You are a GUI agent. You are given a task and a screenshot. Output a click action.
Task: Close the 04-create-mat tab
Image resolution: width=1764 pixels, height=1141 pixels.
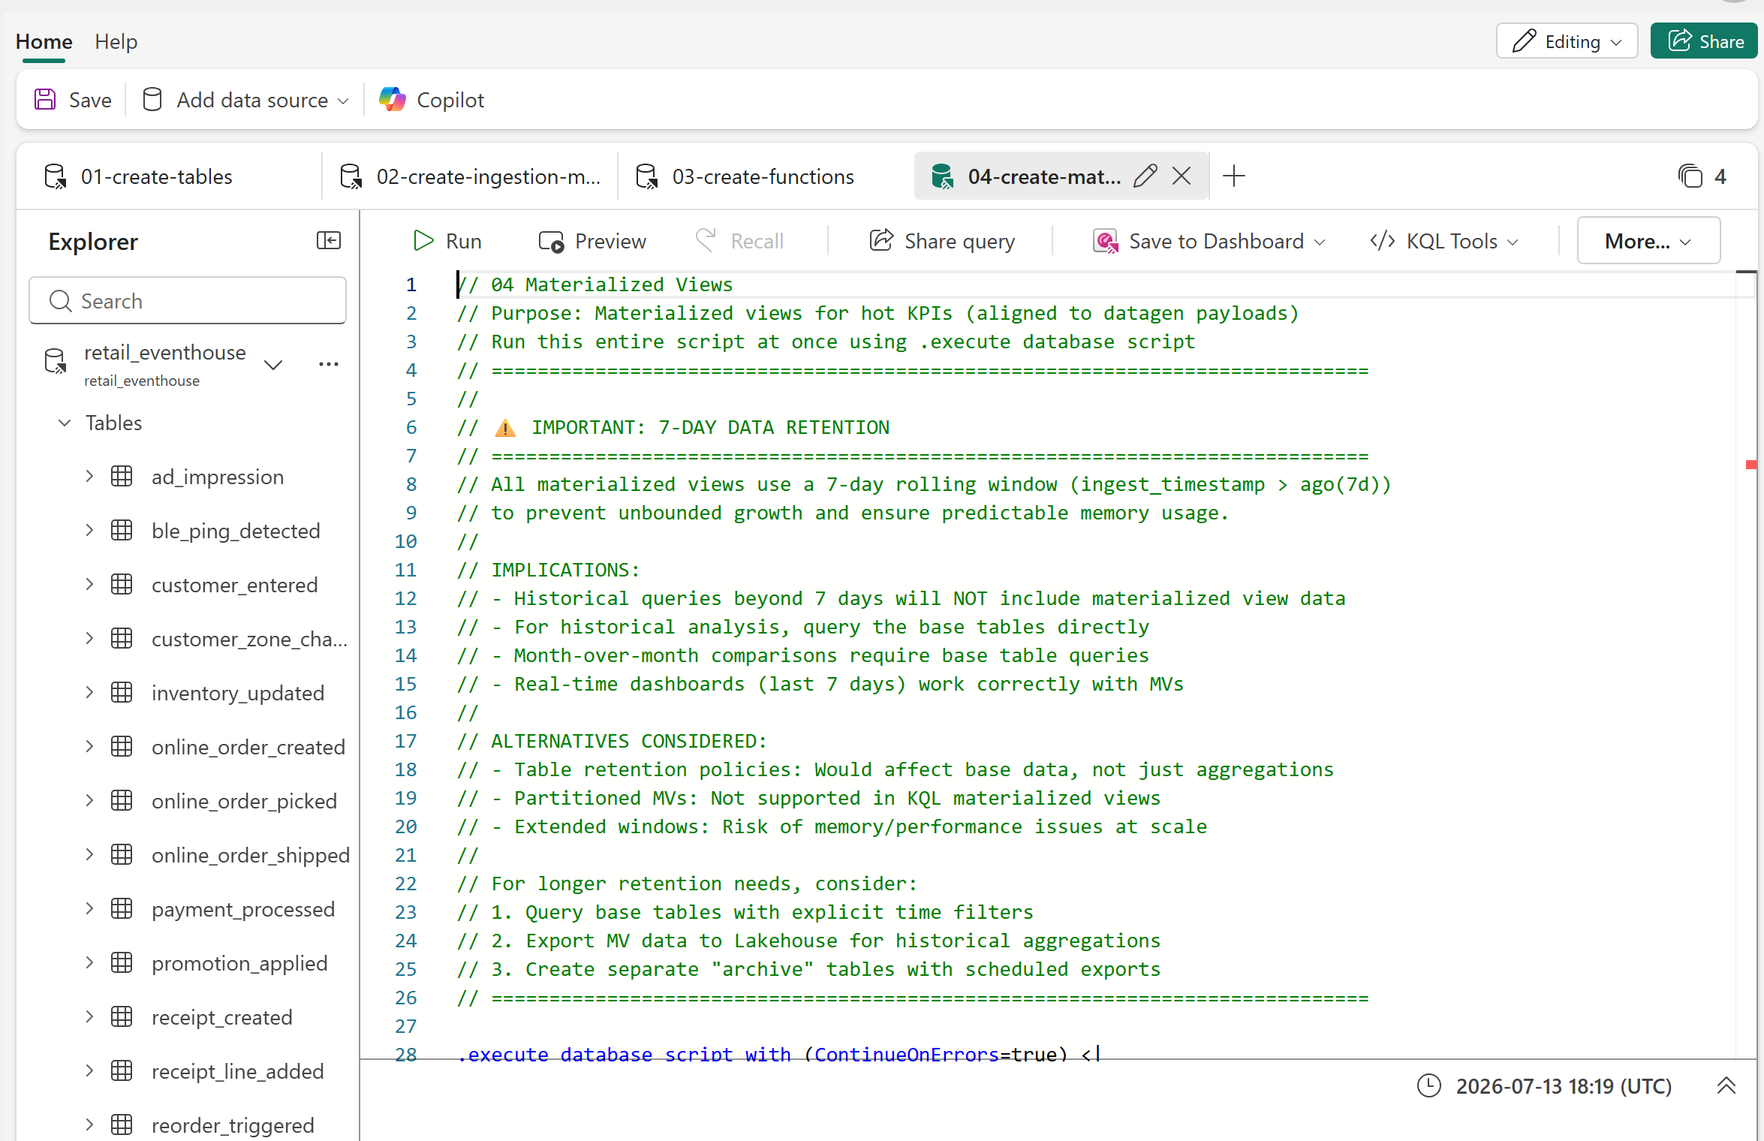point(1182,176)
